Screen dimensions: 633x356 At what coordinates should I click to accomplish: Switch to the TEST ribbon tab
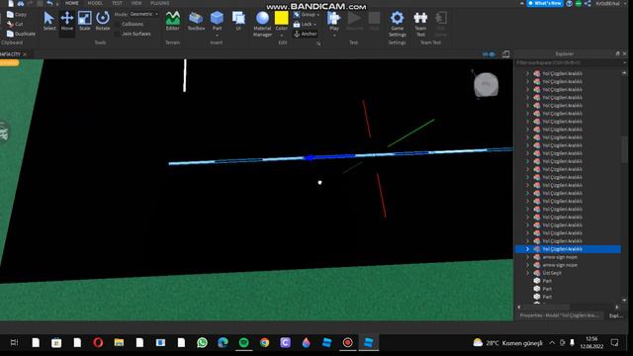(x=117, y=3)
